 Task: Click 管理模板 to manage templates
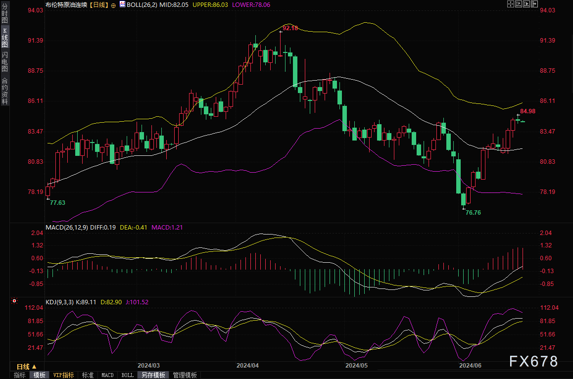[185, 375]
